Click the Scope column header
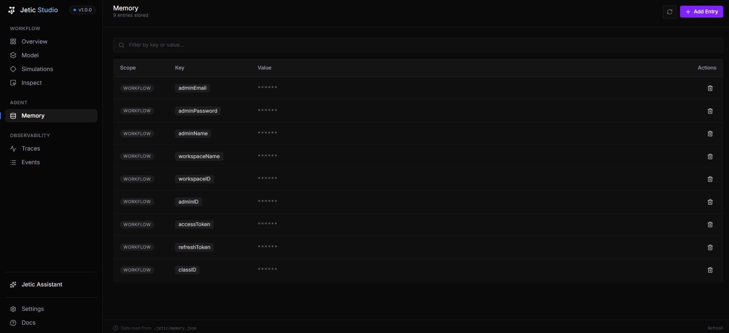Screen dimensions: 729x333 [128, 68]
